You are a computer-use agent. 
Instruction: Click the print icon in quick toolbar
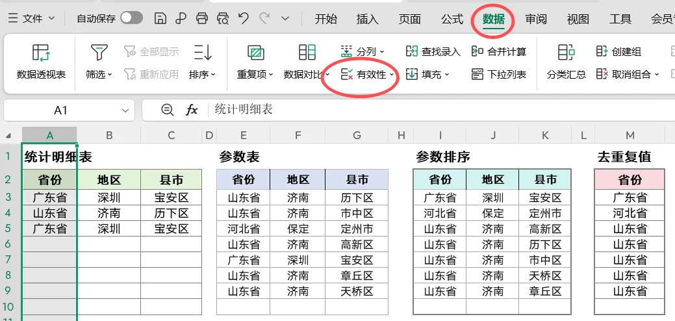pyautogui.click(x=201, y=18)
